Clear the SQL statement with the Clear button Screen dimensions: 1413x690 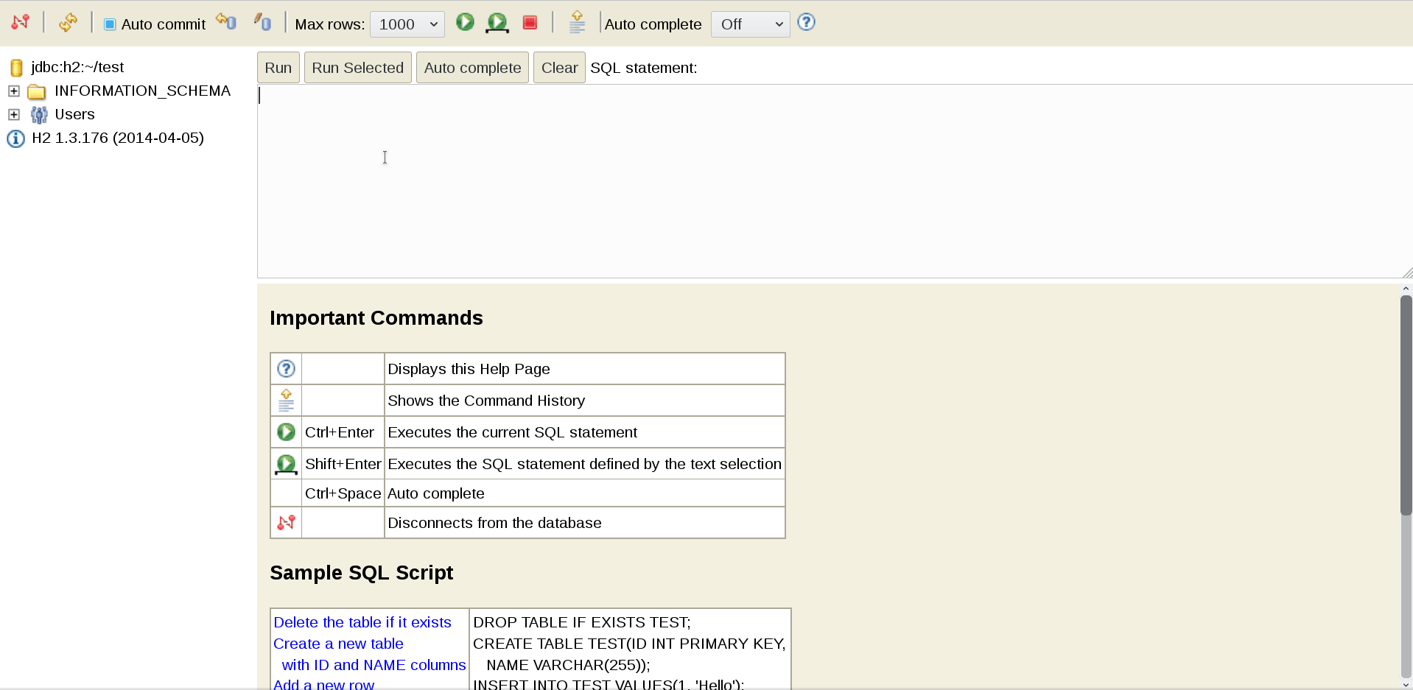click(560, 68)
